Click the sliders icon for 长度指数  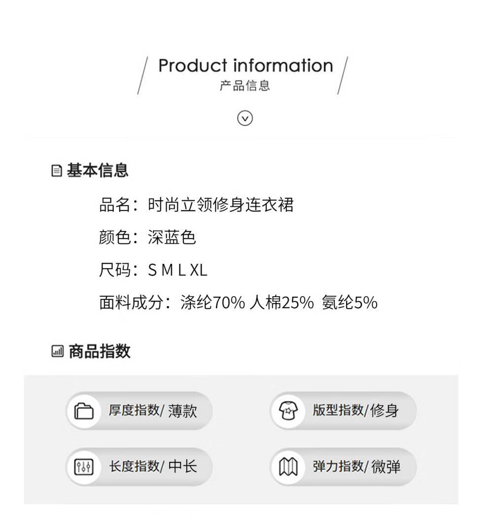point(84,467)
